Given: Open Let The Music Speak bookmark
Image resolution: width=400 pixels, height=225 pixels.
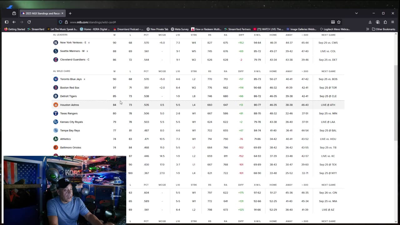Looking at the screenshot, I should tap(62, 29).
